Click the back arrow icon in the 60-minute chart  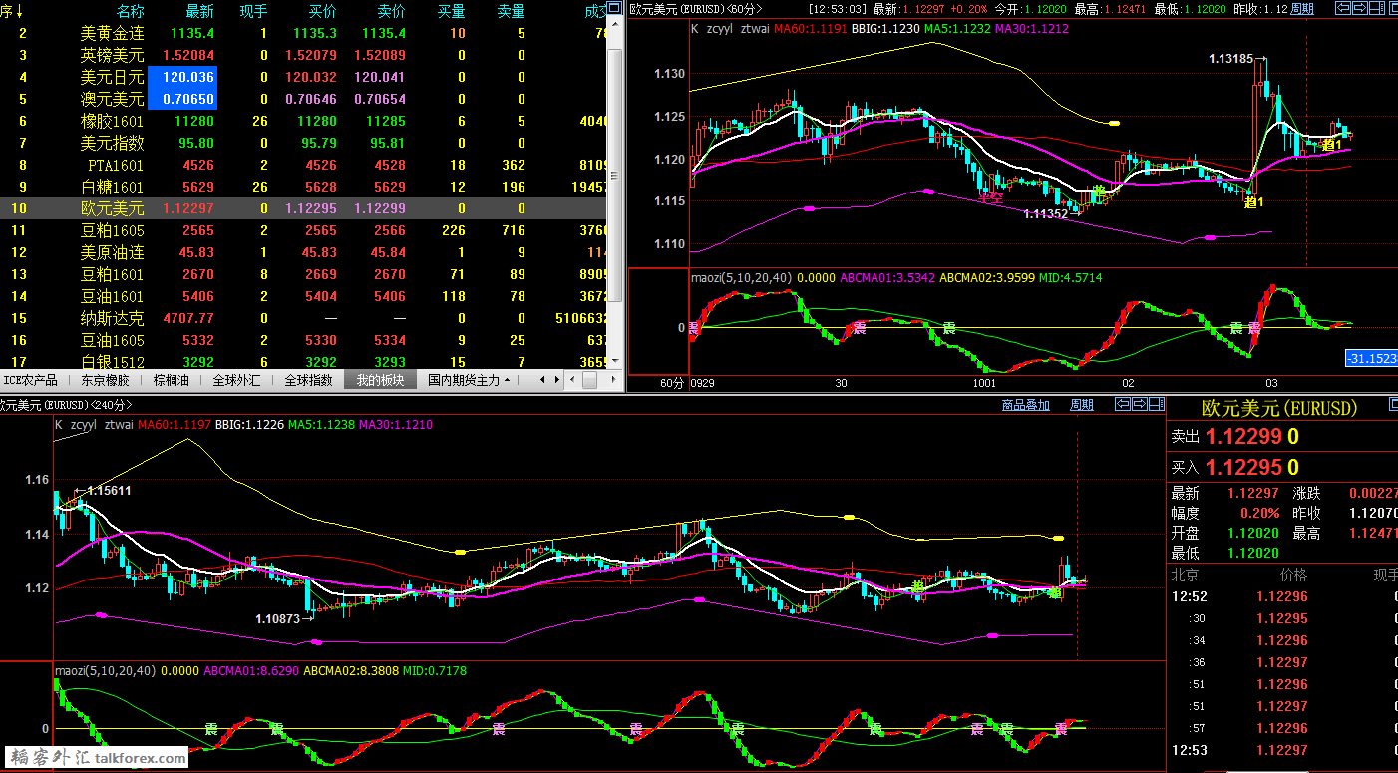point(1343,8)
